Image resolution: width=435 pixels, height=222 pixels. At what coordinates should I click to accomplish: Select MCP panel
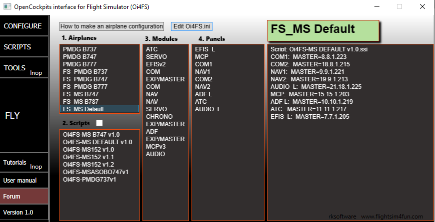[x=228, y=57]
